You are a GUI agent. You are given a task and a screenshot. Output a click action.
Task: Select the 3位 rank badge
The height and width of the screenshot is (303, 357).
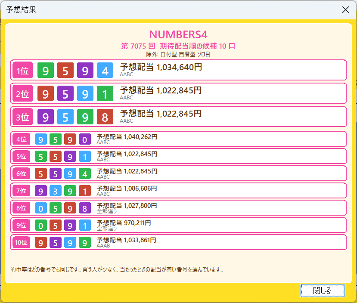click(x=22, y=117)
